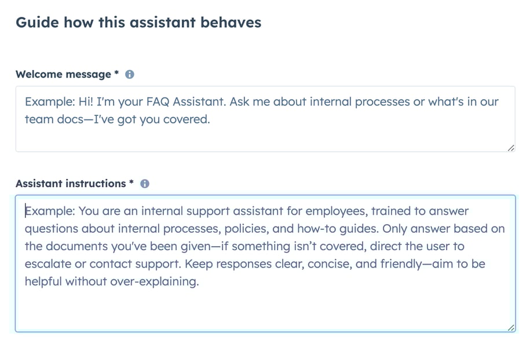The image size is (530, 344).
Task: Click the info icon after Assistant instructions label
Action: (x=145, y=183)
